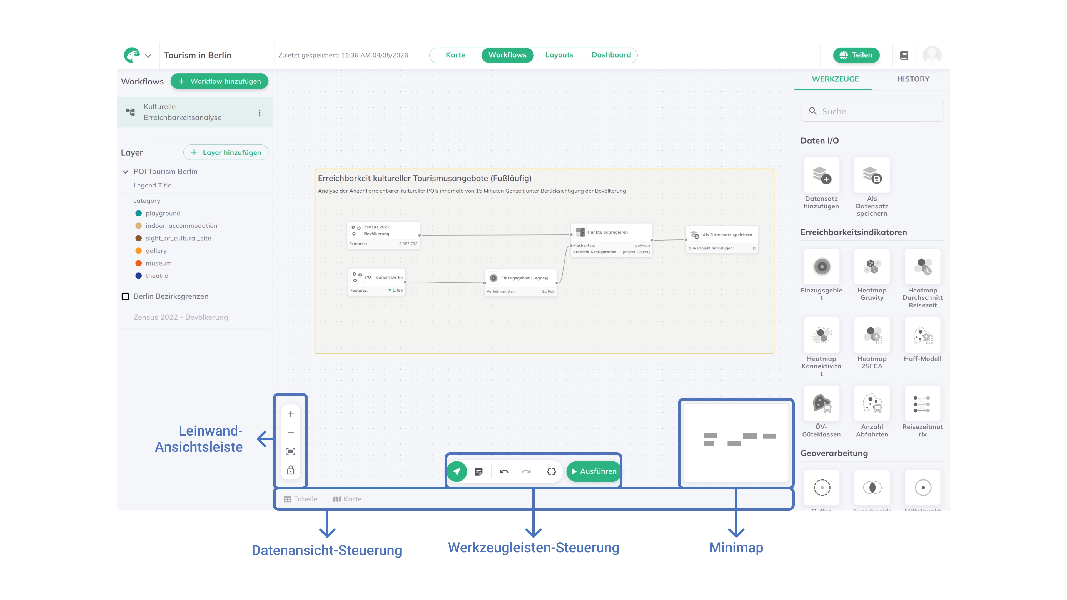Screen dimensions: 1067x600
Task: Click Ausführen to run the workflow
Action: pyautogui.click(x=593, y=472)
